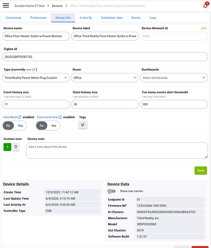Open the user driver type external link icon
The width and height of the screenshot is (211, 248).
pyautogui.click(x=34, y=69)
